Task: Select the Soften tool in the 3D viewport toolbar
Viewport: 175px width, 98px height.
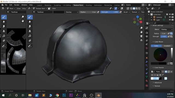Action: [30, 22]
